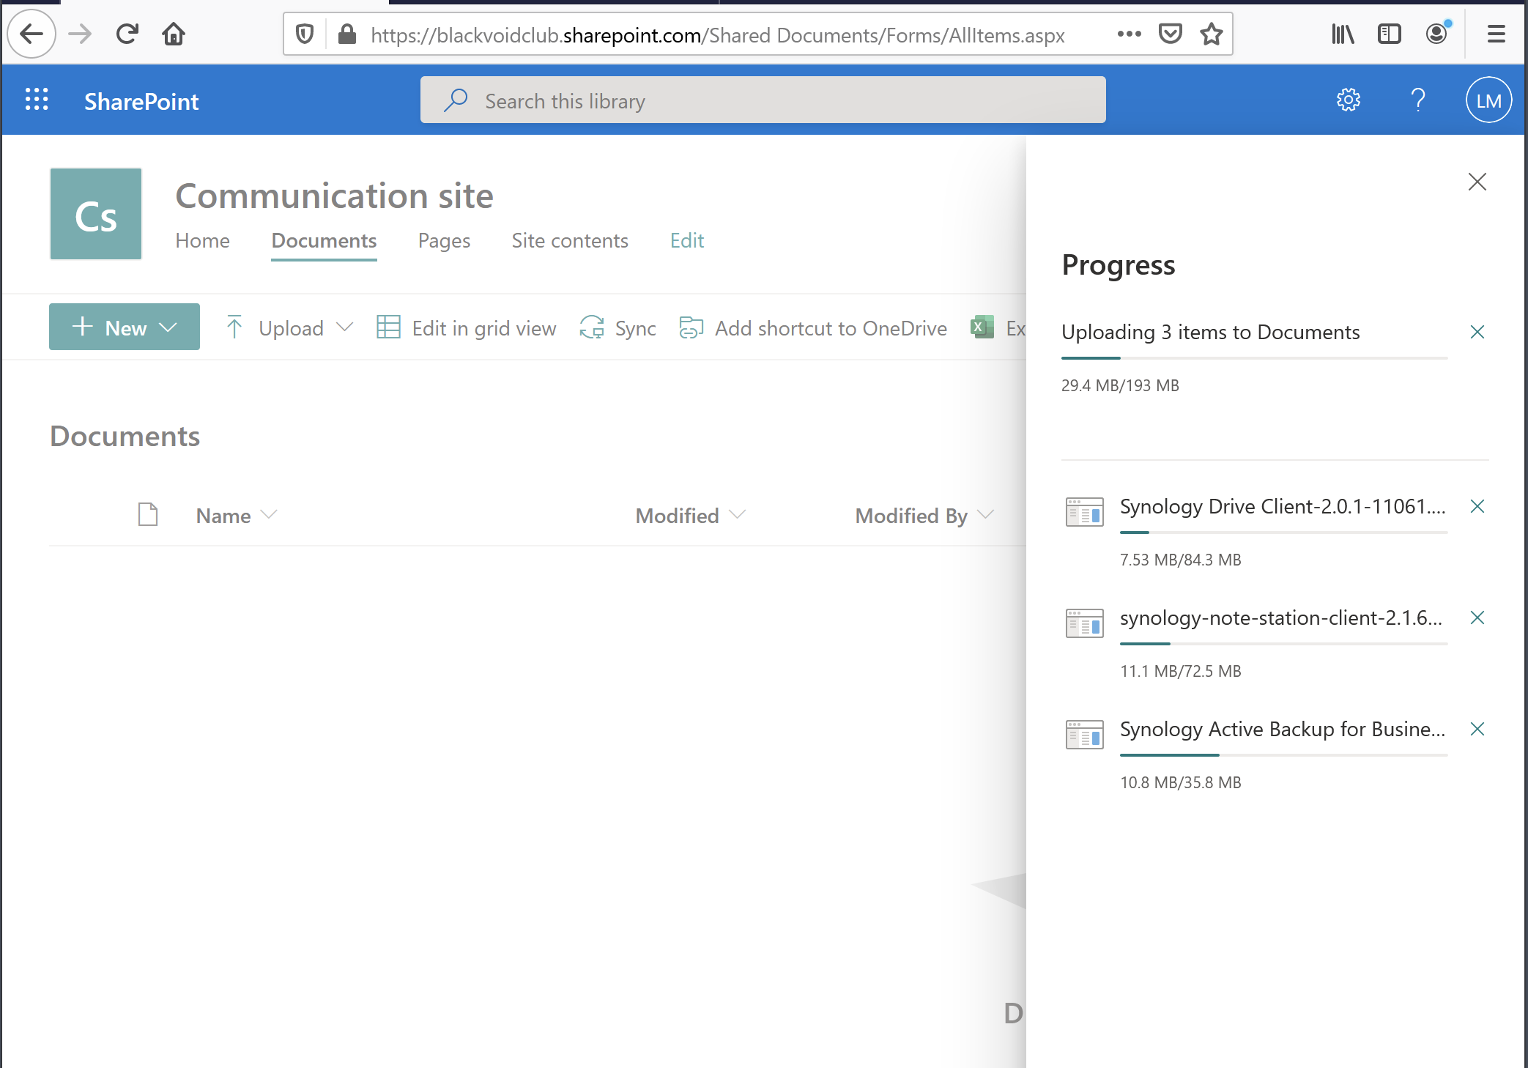The height and width of the screenshot is (1068, 1528).
Task: Cancel Synology Drive Client upload
Action: click(1477, 506)
